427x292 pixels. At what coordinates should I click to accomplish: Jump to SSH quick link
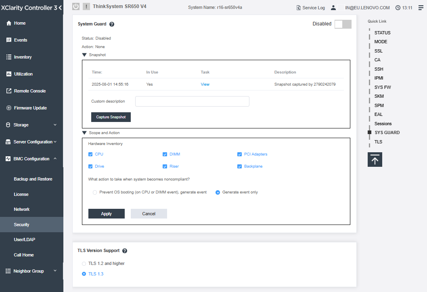coord(379,69)
